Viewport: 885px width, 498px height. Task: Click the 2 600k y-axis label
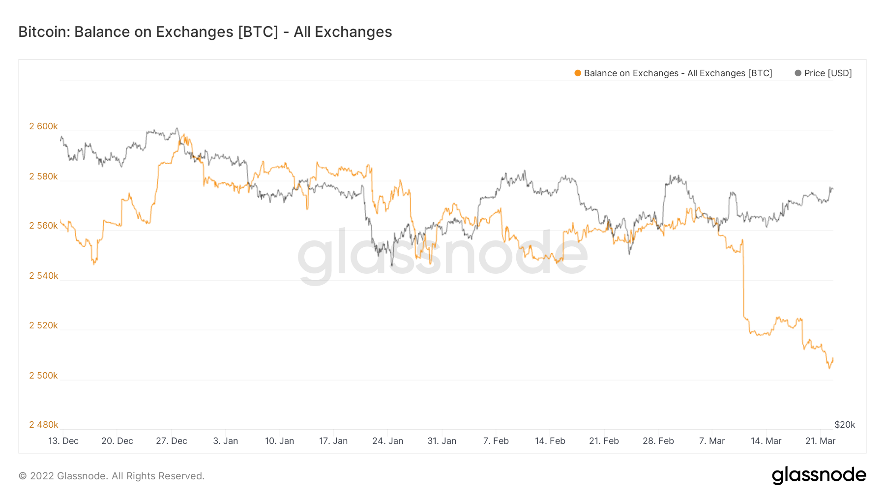coord(43,126)
